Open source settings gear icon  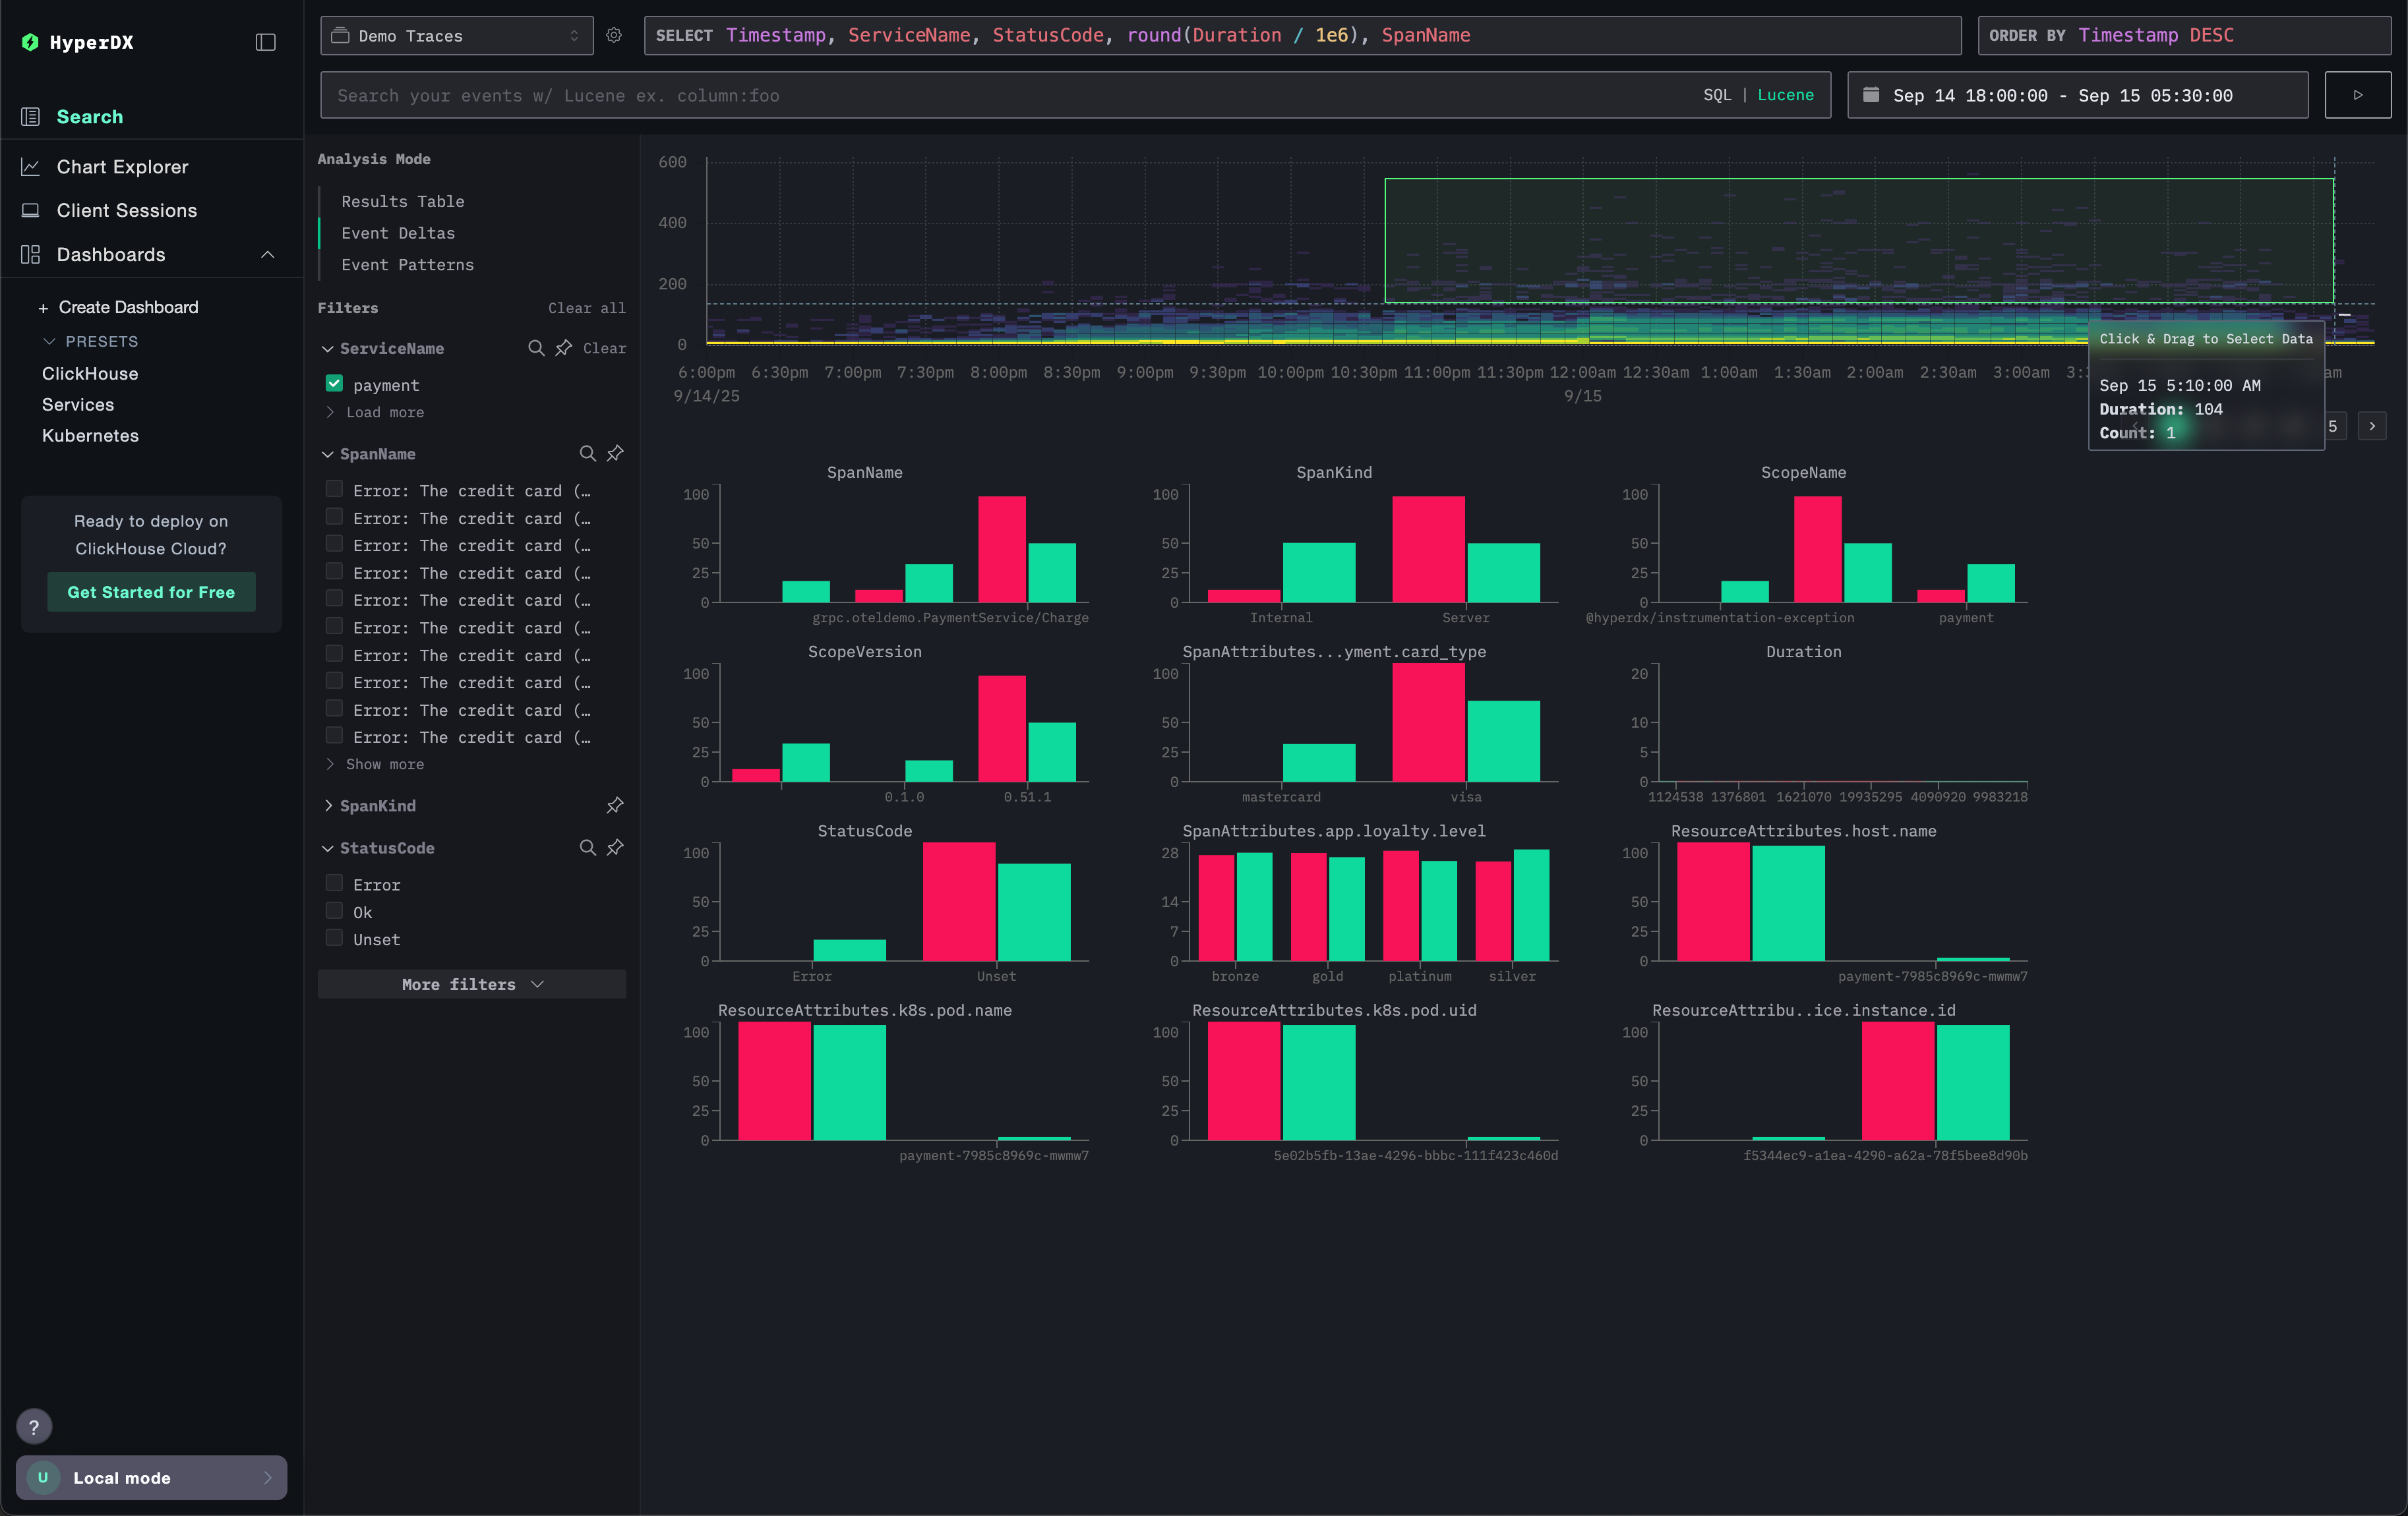[x=614, y=35]
